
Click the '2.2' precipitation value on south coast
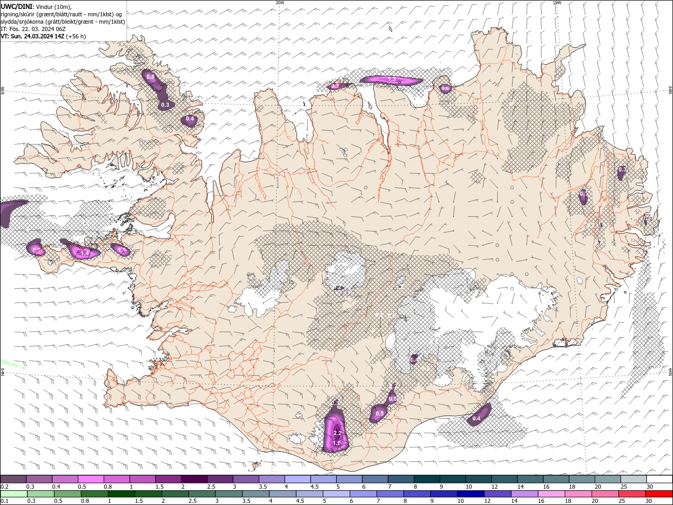point(338,433)
